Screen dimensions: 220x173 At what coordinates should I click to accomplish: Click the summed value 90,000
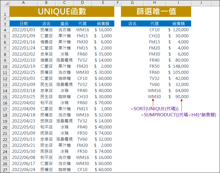click(x=178, y=97)
